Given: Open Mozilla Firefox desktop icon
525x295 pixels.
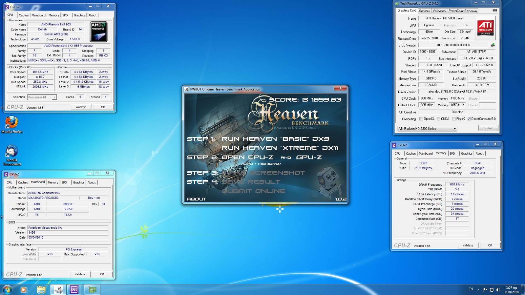Looking at the screenshot, I should [x=12, y=125].
